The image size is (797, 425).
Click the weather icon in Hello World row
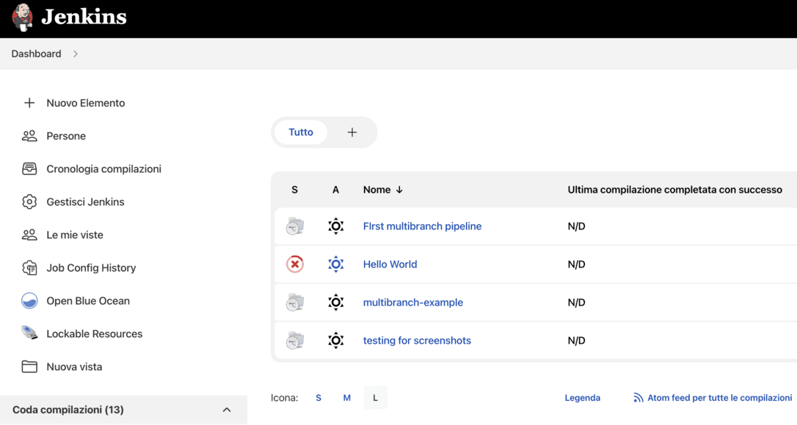pyautogui.click(x=335, y=265)
